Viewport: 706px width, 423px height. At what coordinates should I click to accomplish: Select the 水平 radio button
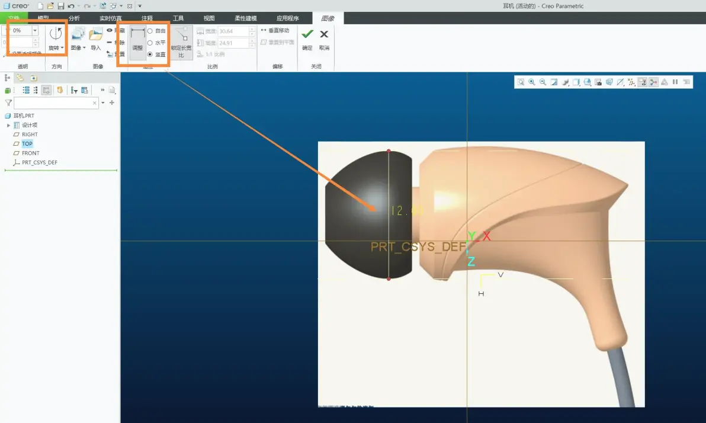point(150,43)
